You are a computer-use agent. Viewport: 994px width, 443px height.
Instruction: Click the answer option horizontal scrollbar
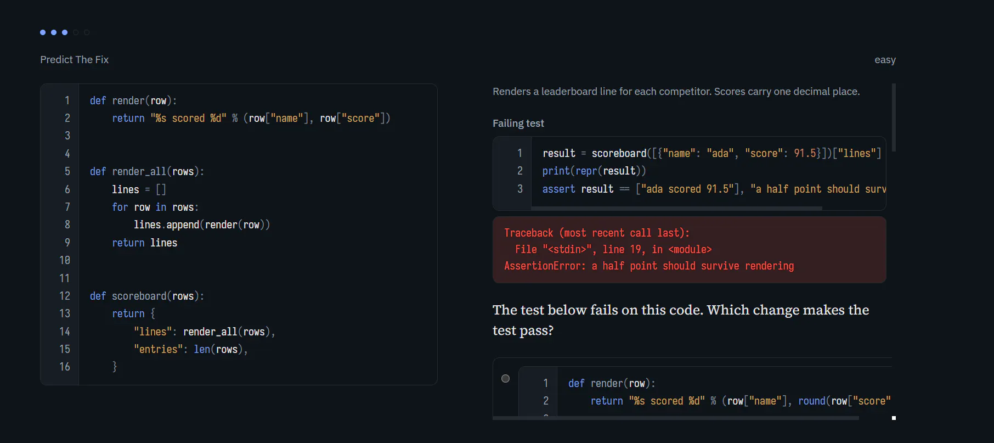pos(676,418)
